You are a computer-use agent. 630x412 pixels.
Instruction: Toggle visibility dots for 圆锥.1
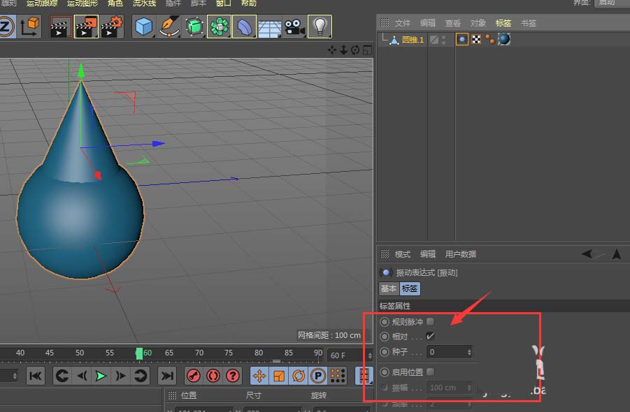(443, 40)
